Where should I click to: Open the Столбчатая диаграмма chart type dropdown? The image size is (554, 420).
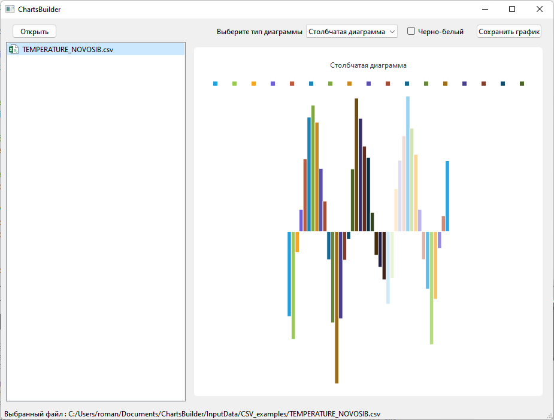pos(352,31)
